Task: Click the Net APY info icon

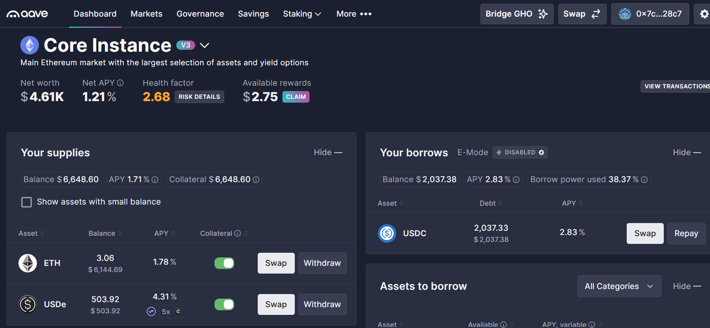Action: pyautogui.click(x=120, y=83)
